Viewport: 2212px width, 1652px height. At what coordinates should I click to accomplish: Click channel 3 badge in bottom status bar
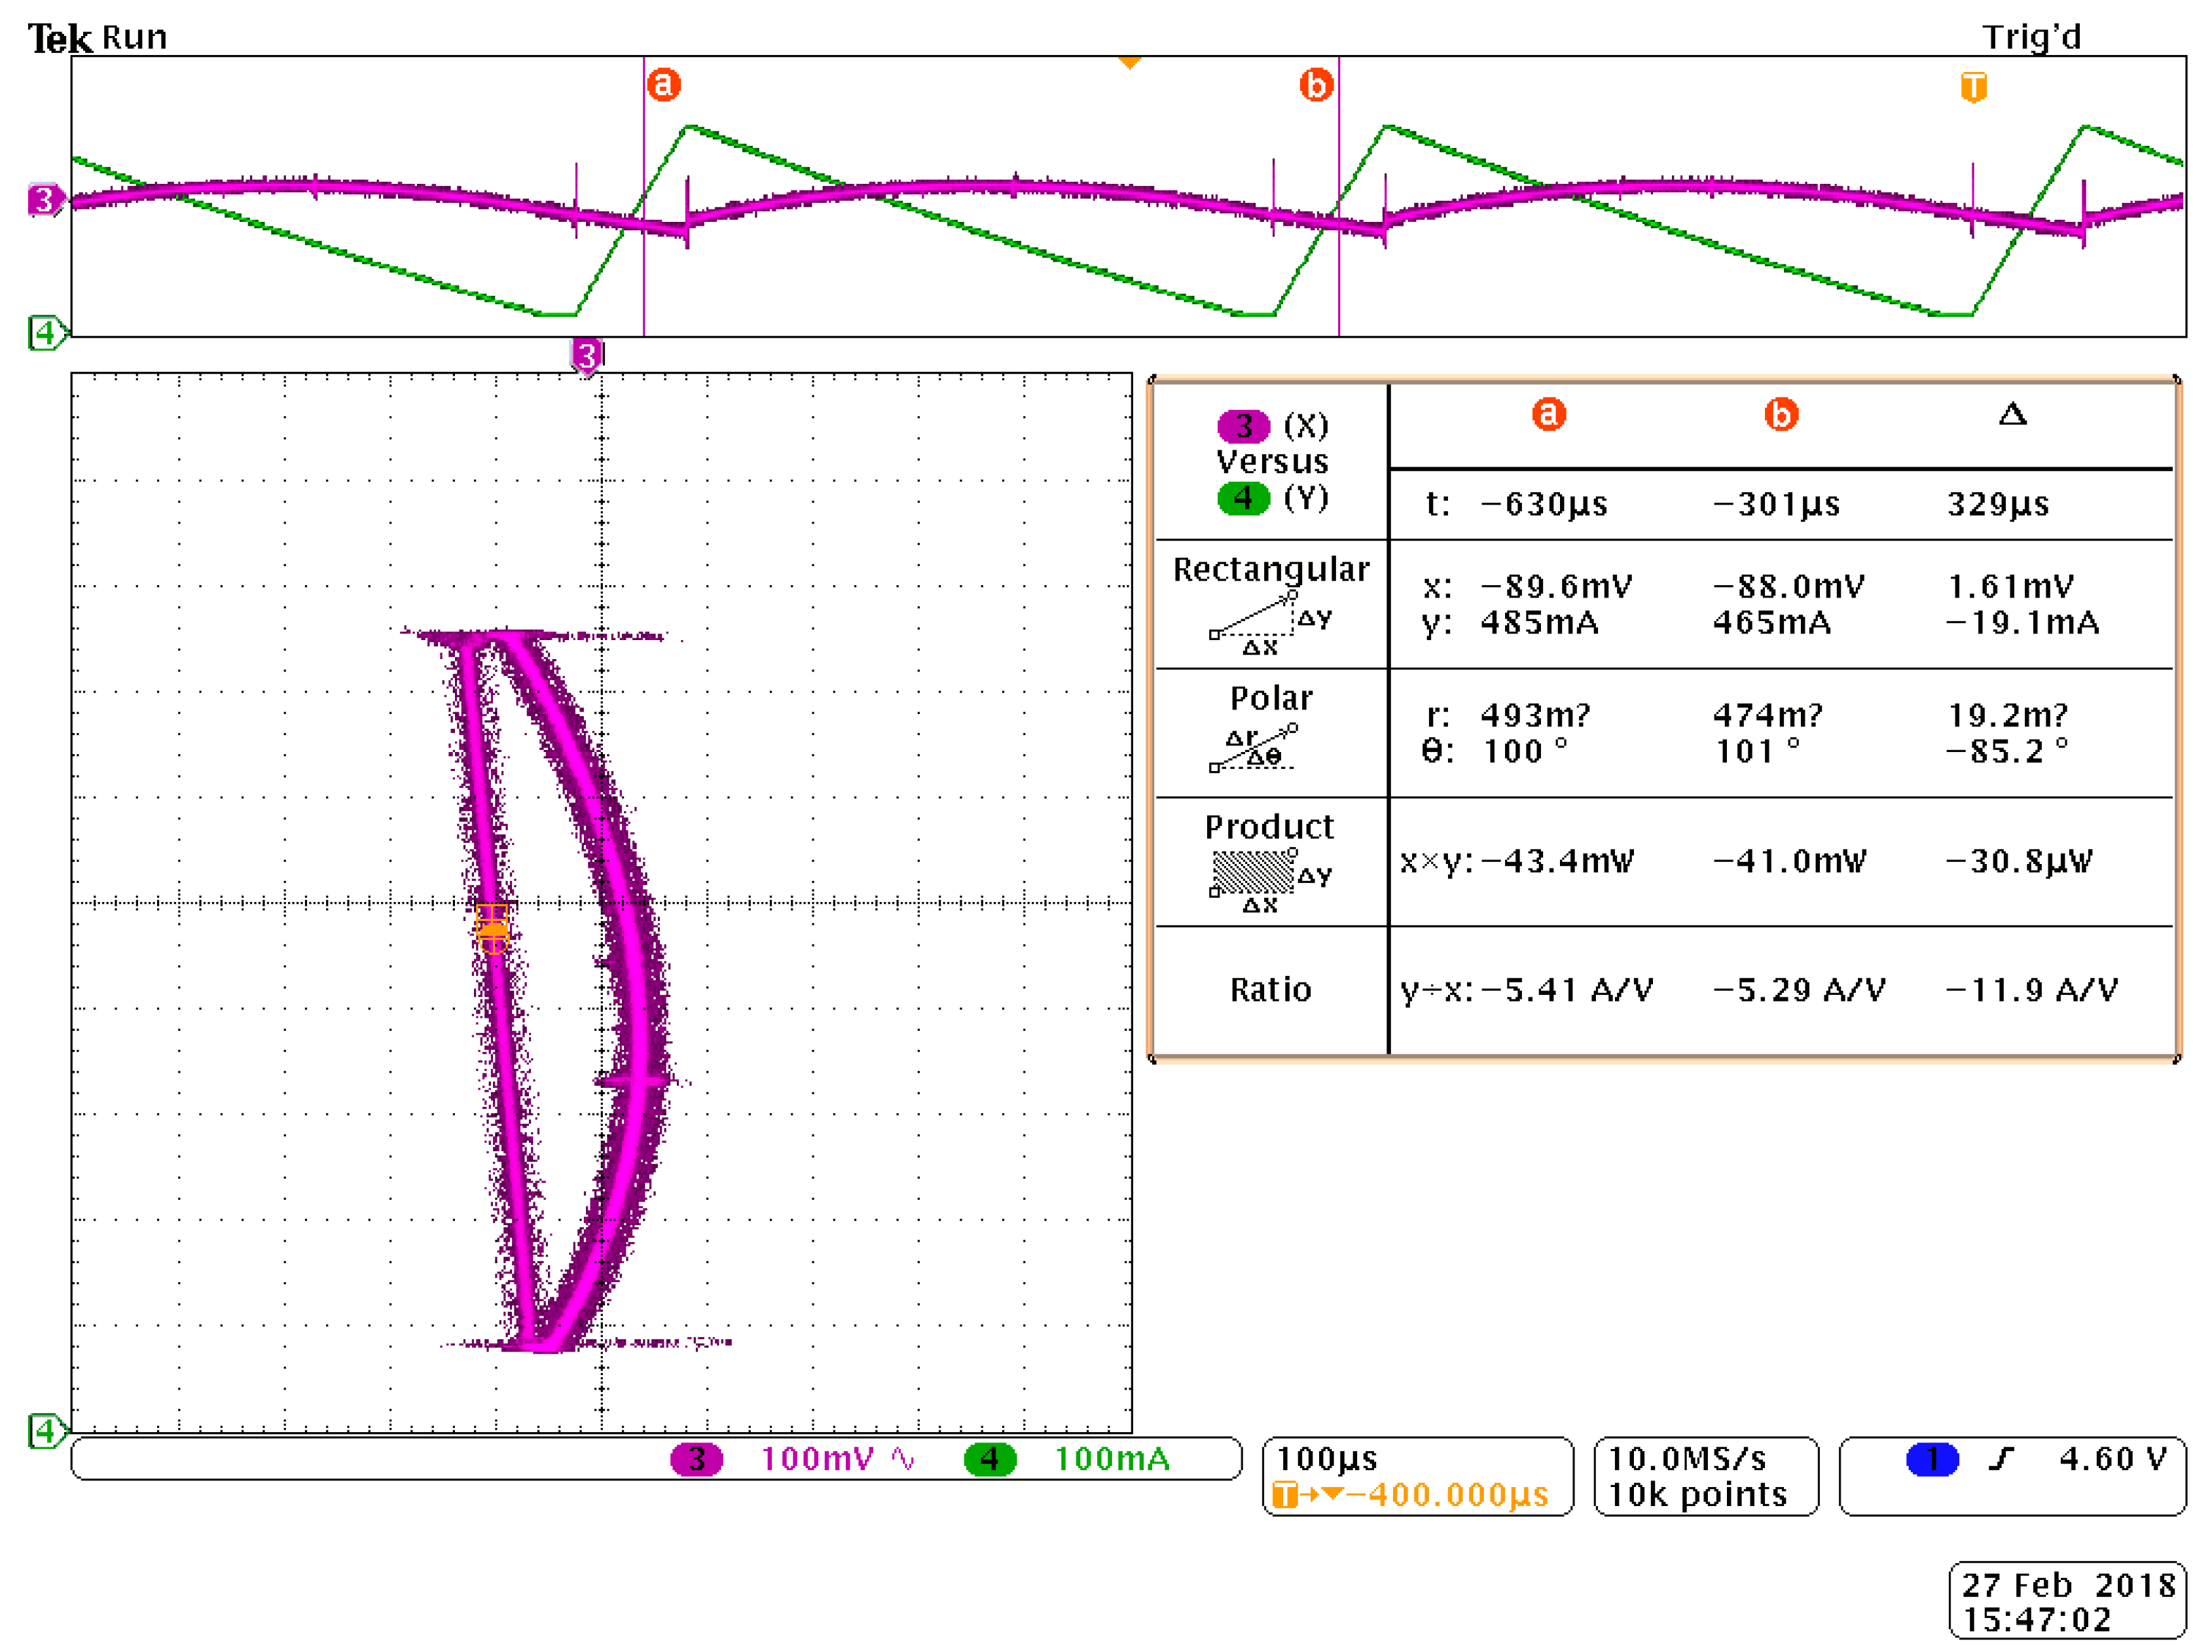coord(696,1459)
